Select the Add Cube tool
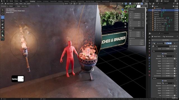Screen dimensions: 179x100 point(3,39)
